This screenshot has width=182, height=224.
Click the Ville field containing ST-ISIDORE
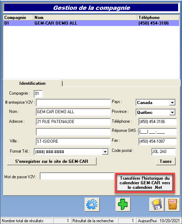click(73, 141)
